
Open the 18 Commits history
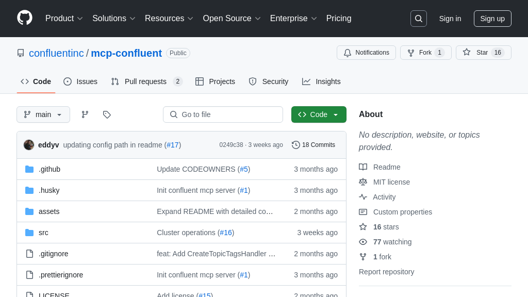point(313,145)
